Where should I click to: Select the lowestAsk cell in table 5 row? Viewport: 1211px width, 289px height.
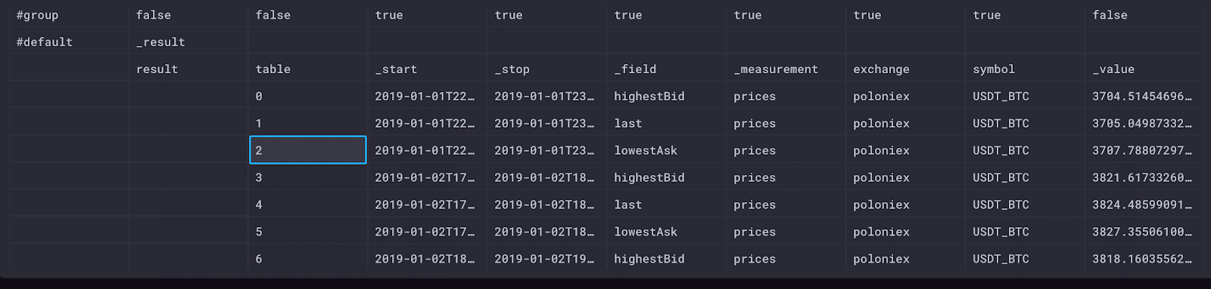coord(667,232)
